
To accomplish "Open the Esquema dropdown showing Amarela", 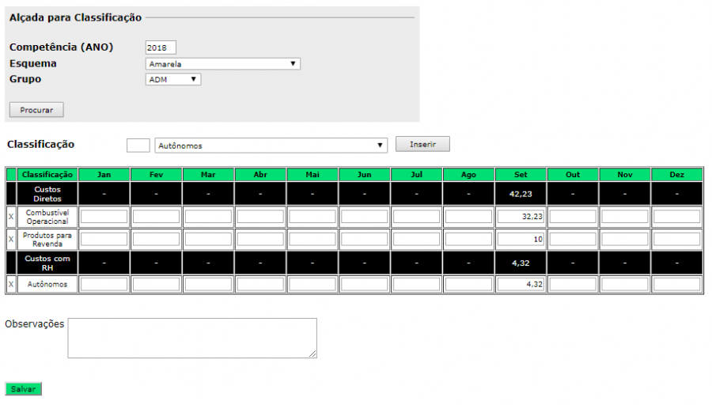I will point(223,64).
